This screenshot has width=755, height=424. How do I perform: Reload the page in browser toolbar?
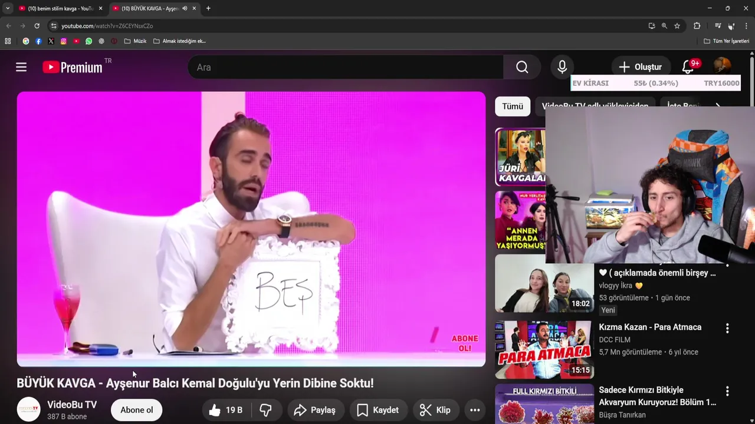click(x=37, y=26)
